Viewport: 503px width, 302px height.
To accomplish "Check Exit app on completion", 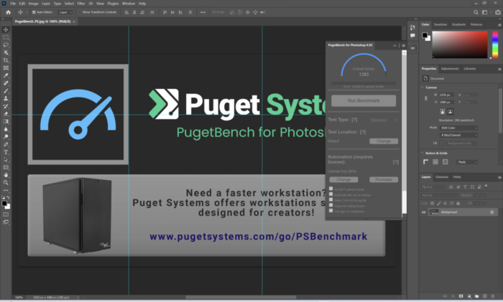I will pyautogui.click(x=331, y=211).
